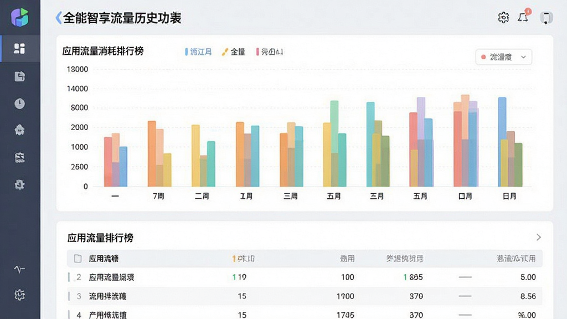The image size is (567, 319).
Task: Open the gear sidebar icon in the middle
Action: click(x=19, y=185)
